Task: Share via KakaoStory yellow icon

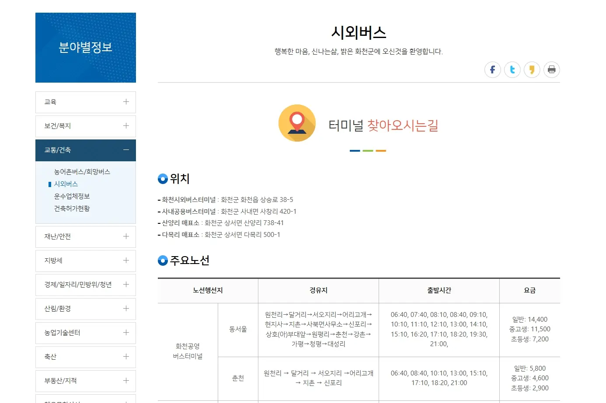Action: 532,69
